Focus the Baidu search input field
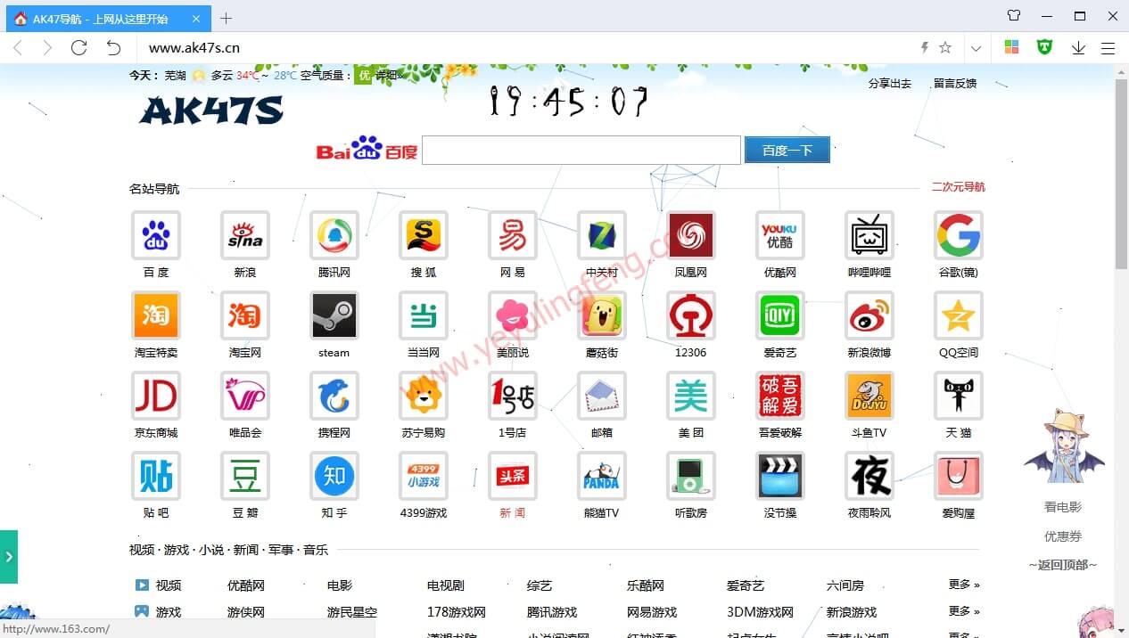This screenshot has height=638, width=1129. [x=581, y=150]
